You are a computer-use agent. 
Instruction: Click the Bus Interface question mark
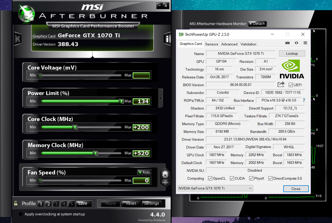coord(304,100)
